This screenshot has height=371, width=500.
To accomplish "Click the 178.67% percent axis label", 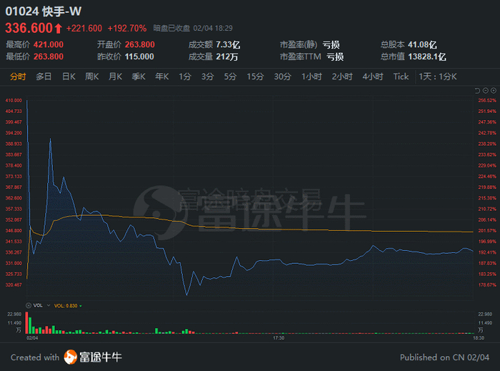I will tap(487, 285).
